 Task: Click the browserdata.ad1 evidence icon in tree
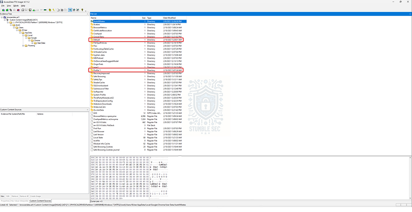click(x=5, y=17)
